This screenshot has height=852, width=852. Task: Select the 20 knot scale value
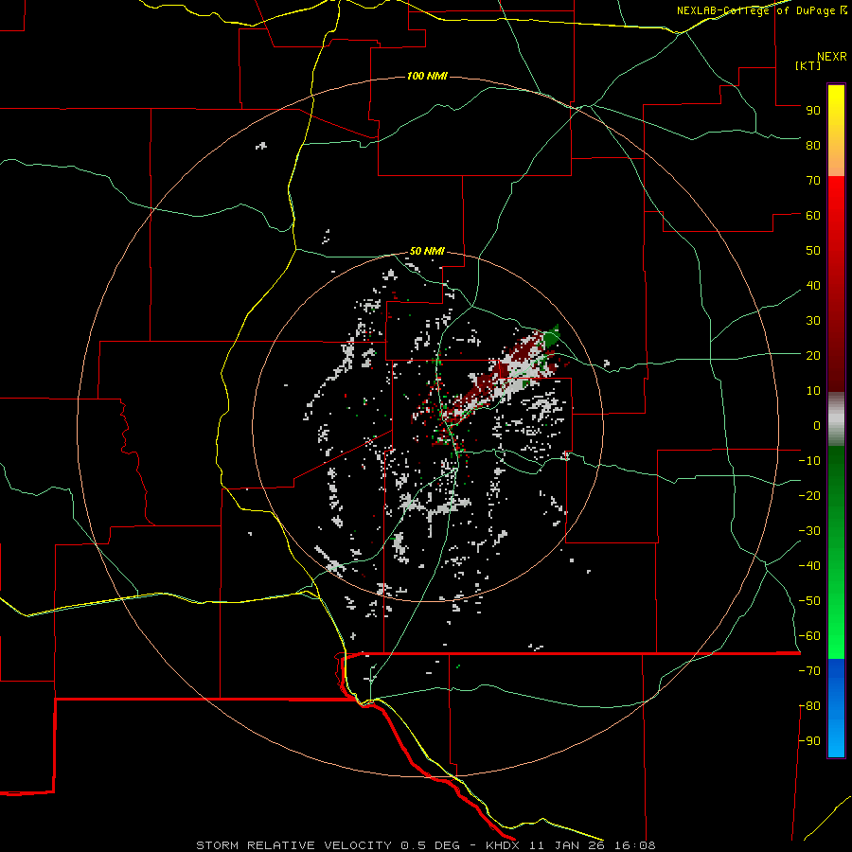[813, 356]
